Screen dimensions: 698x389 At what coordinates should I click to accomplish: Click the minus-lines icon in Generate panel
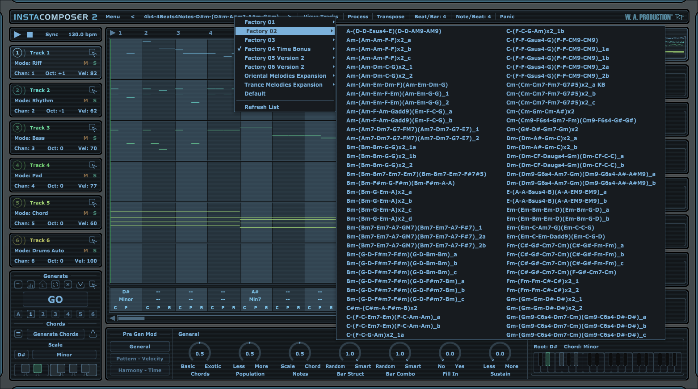(18, 284)
